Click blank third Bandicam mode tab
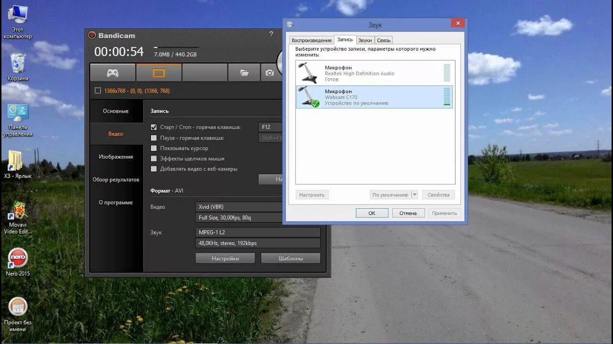This screenshot has width=613, height=344. tap(205, 73)
